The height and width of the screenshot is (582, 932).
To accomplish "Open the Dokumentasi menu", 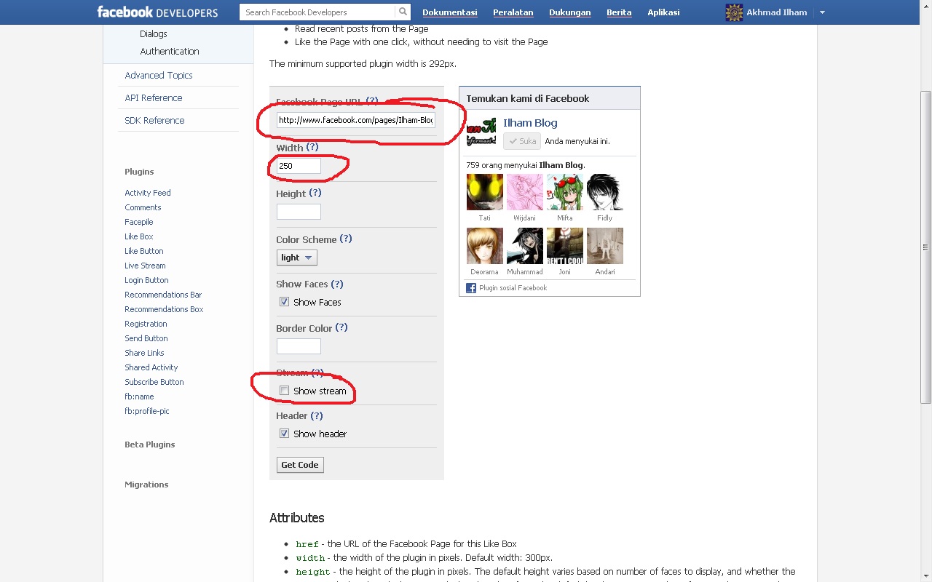I will click(x=449, y=12).
